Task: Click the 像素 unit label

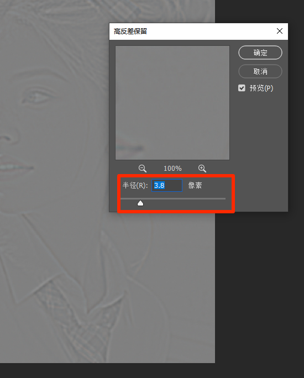Action: click(195, 185)
